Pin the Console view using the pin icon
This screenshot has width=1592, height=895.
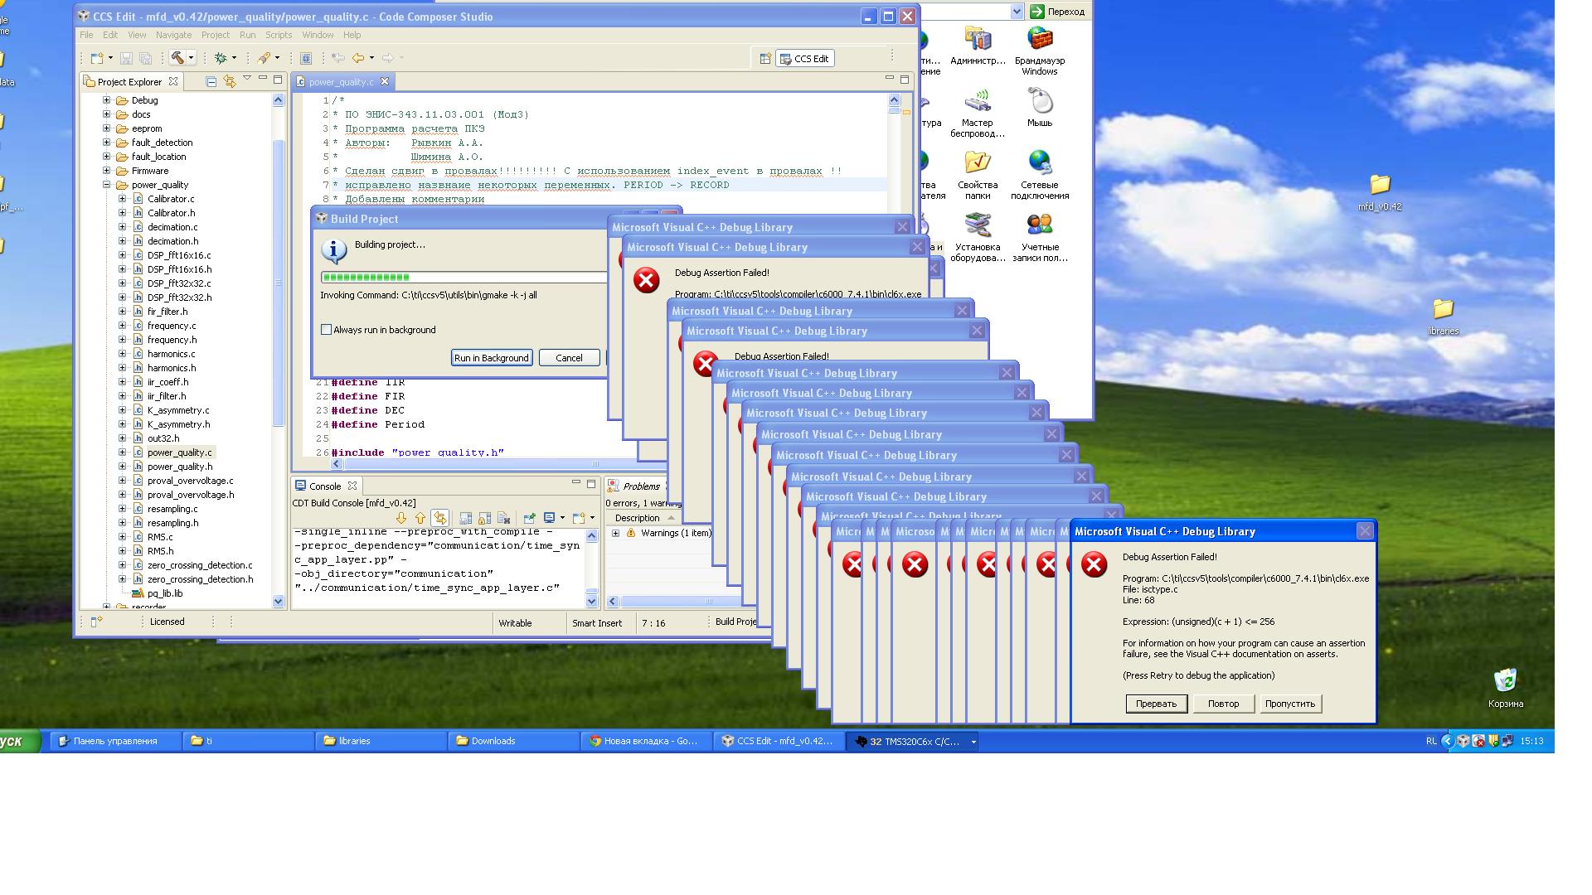pos(528,517)
